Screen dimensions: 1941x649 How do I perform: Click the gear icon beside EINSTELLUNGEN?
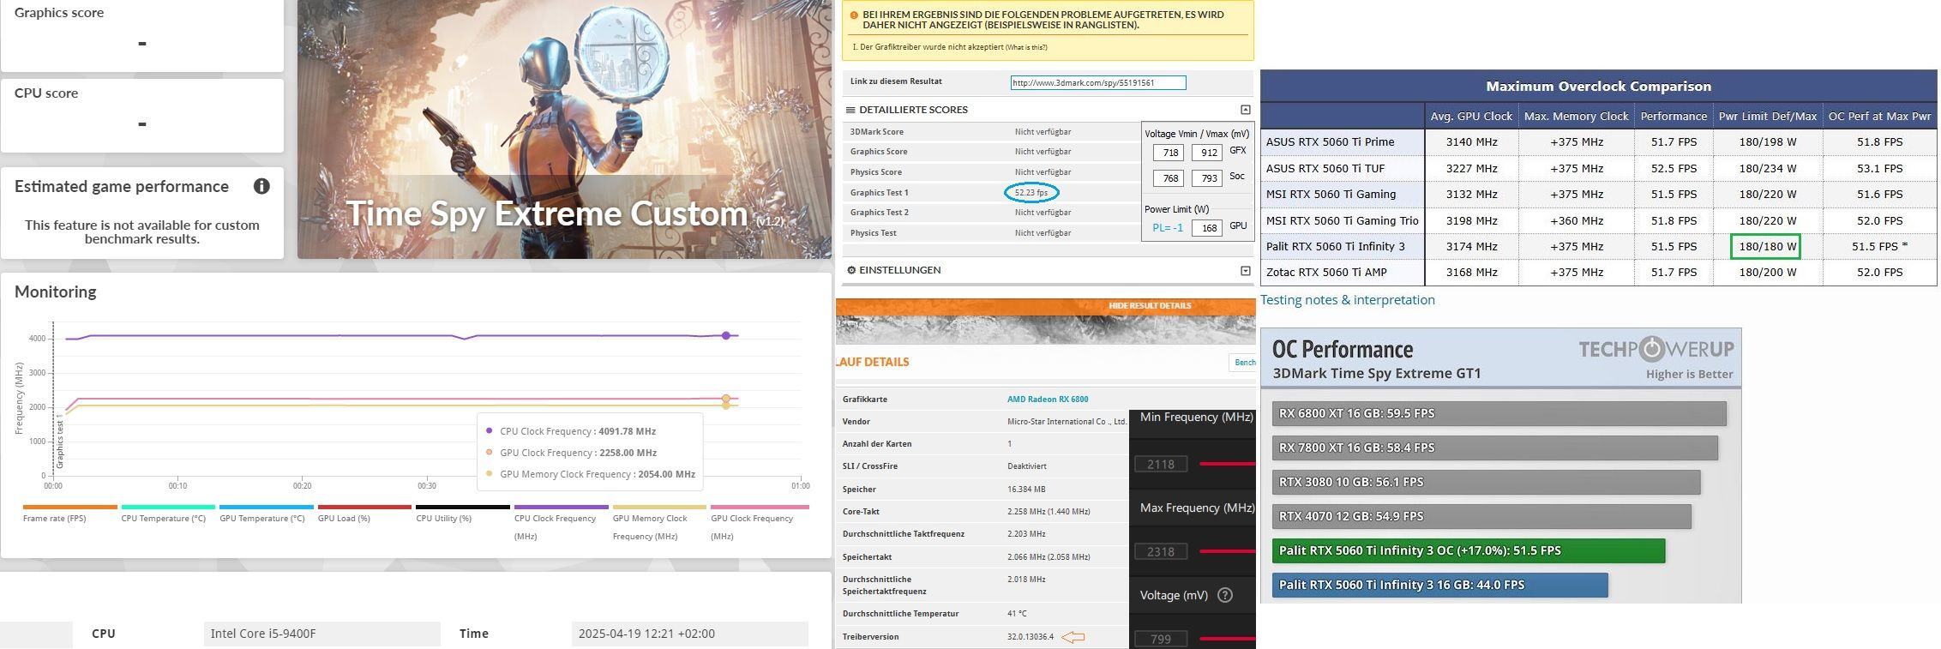pyautogui.click(x=851, y=270)
